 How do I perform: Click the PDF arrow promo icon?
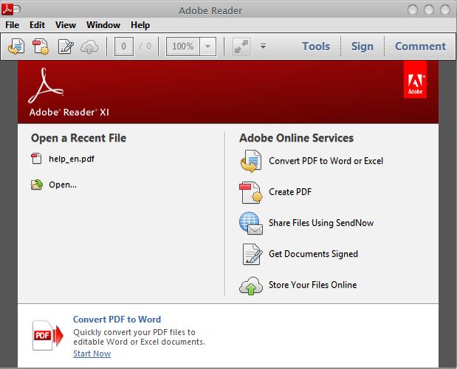47,335
